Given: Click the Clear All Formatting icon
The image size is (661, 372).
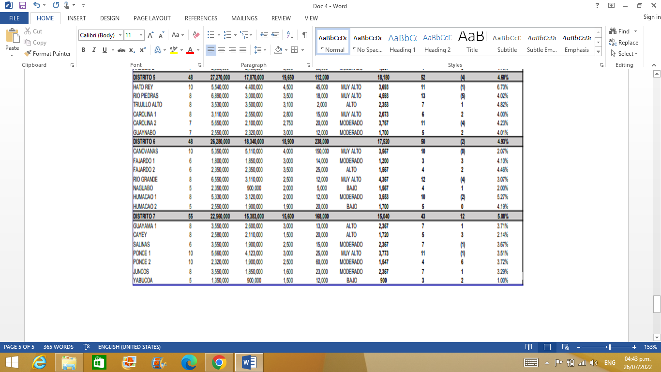Looking at the screenshot, I should coord(196,35).
